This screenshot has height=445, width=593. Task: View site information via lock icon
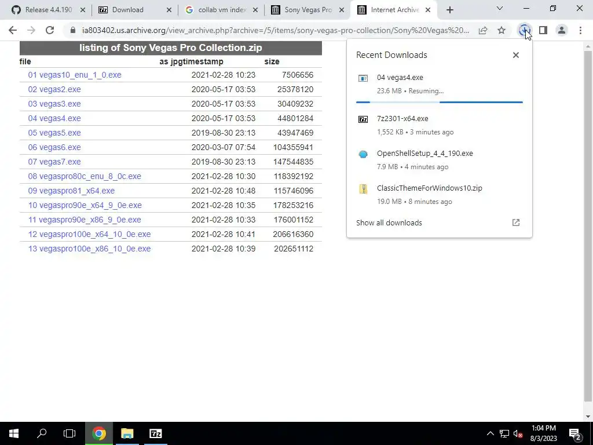coord(73,30)
